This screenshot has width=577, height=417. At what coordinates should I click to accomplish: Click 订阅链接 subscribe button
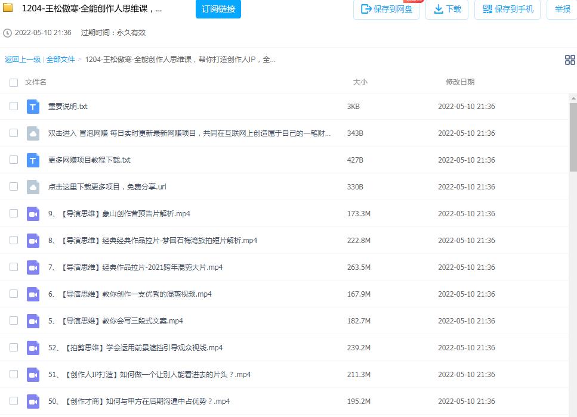pyautogui.click(x=218, y=9)
